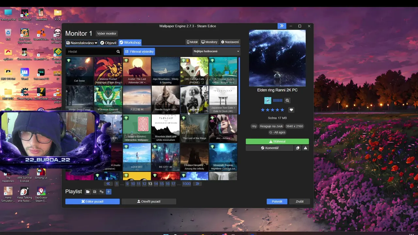Image resolution: width=418 pixels, height=235 pixels.
Task: Open the Zula Global desktop shortcut
Action: tap(41, 94)
